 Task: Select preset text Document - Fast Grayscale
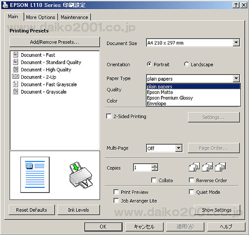click(x=49, y=84)
